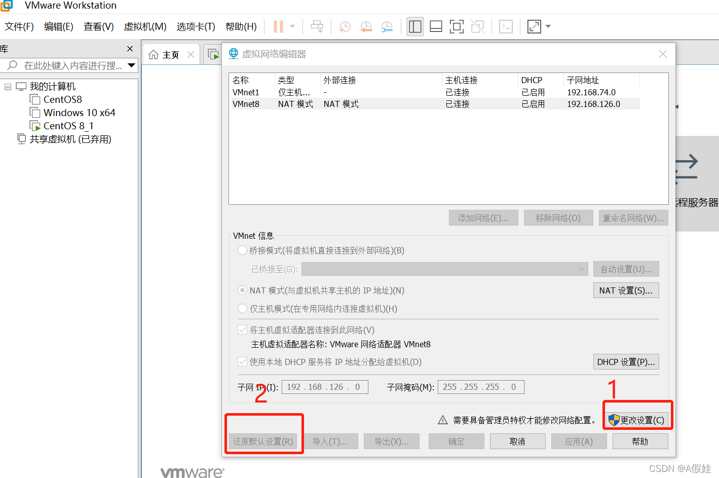Click the 导出(X)... button
This screenshot has width=719, height=478.
coord(392,442)
